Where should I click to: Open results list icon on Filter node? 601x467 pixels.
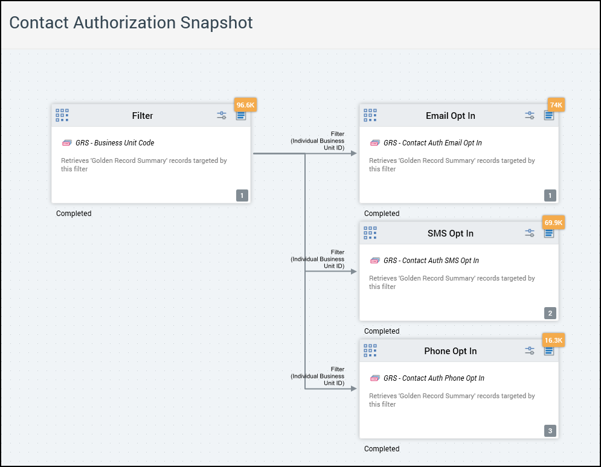(241, 115)
